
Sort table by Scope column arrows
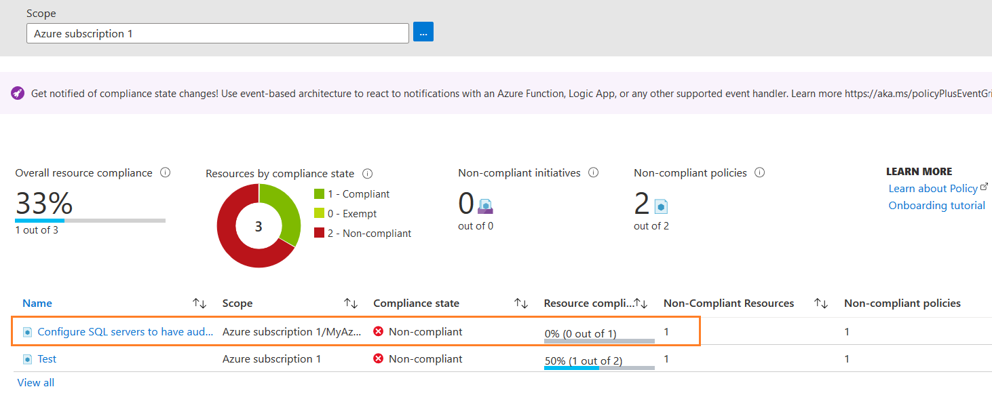pos(351,303)
